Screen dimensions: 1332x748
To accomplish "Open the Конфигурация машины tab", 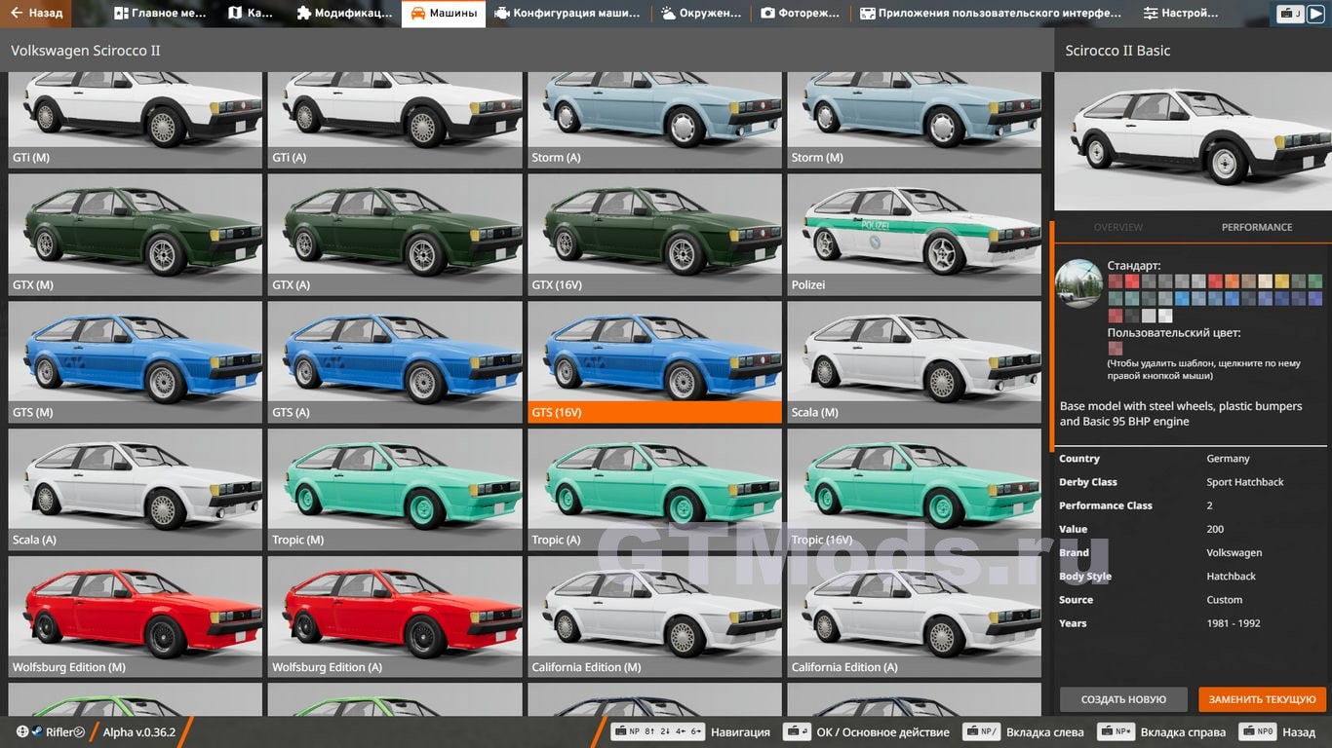I will click(568, 14).
